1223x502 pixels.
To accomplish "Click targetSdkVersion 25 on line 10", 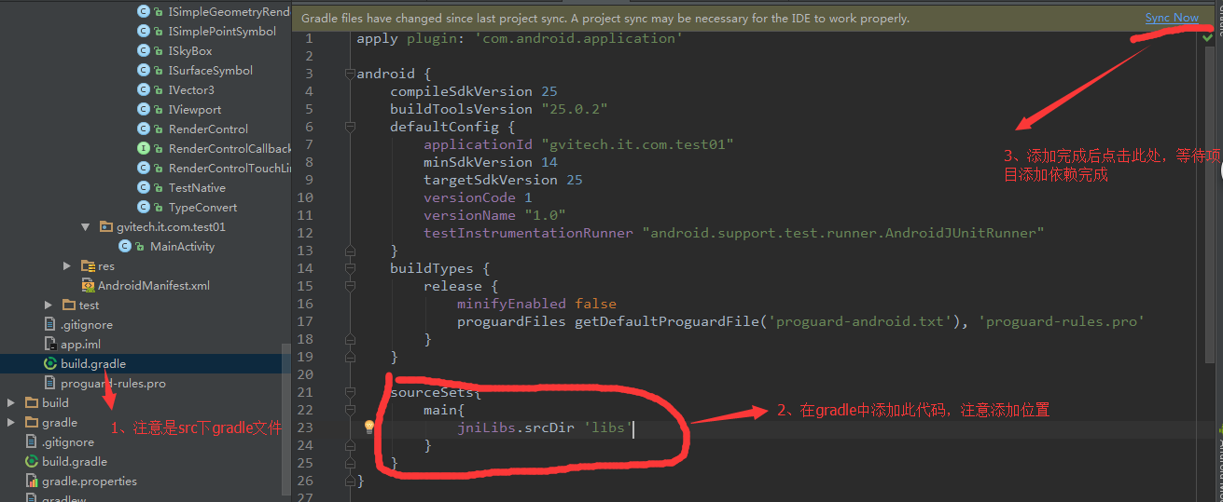I will (503, 180).
